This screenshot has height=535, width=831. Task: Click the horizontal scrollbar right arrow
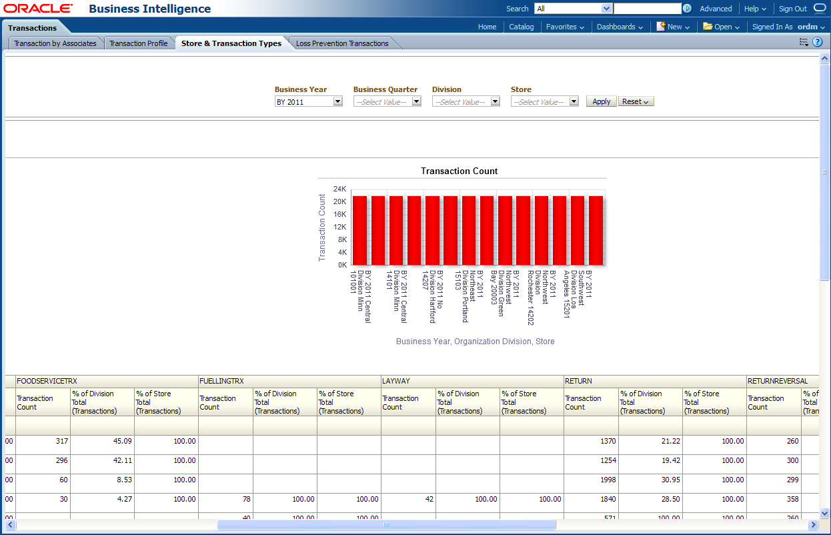pos(813,525)
